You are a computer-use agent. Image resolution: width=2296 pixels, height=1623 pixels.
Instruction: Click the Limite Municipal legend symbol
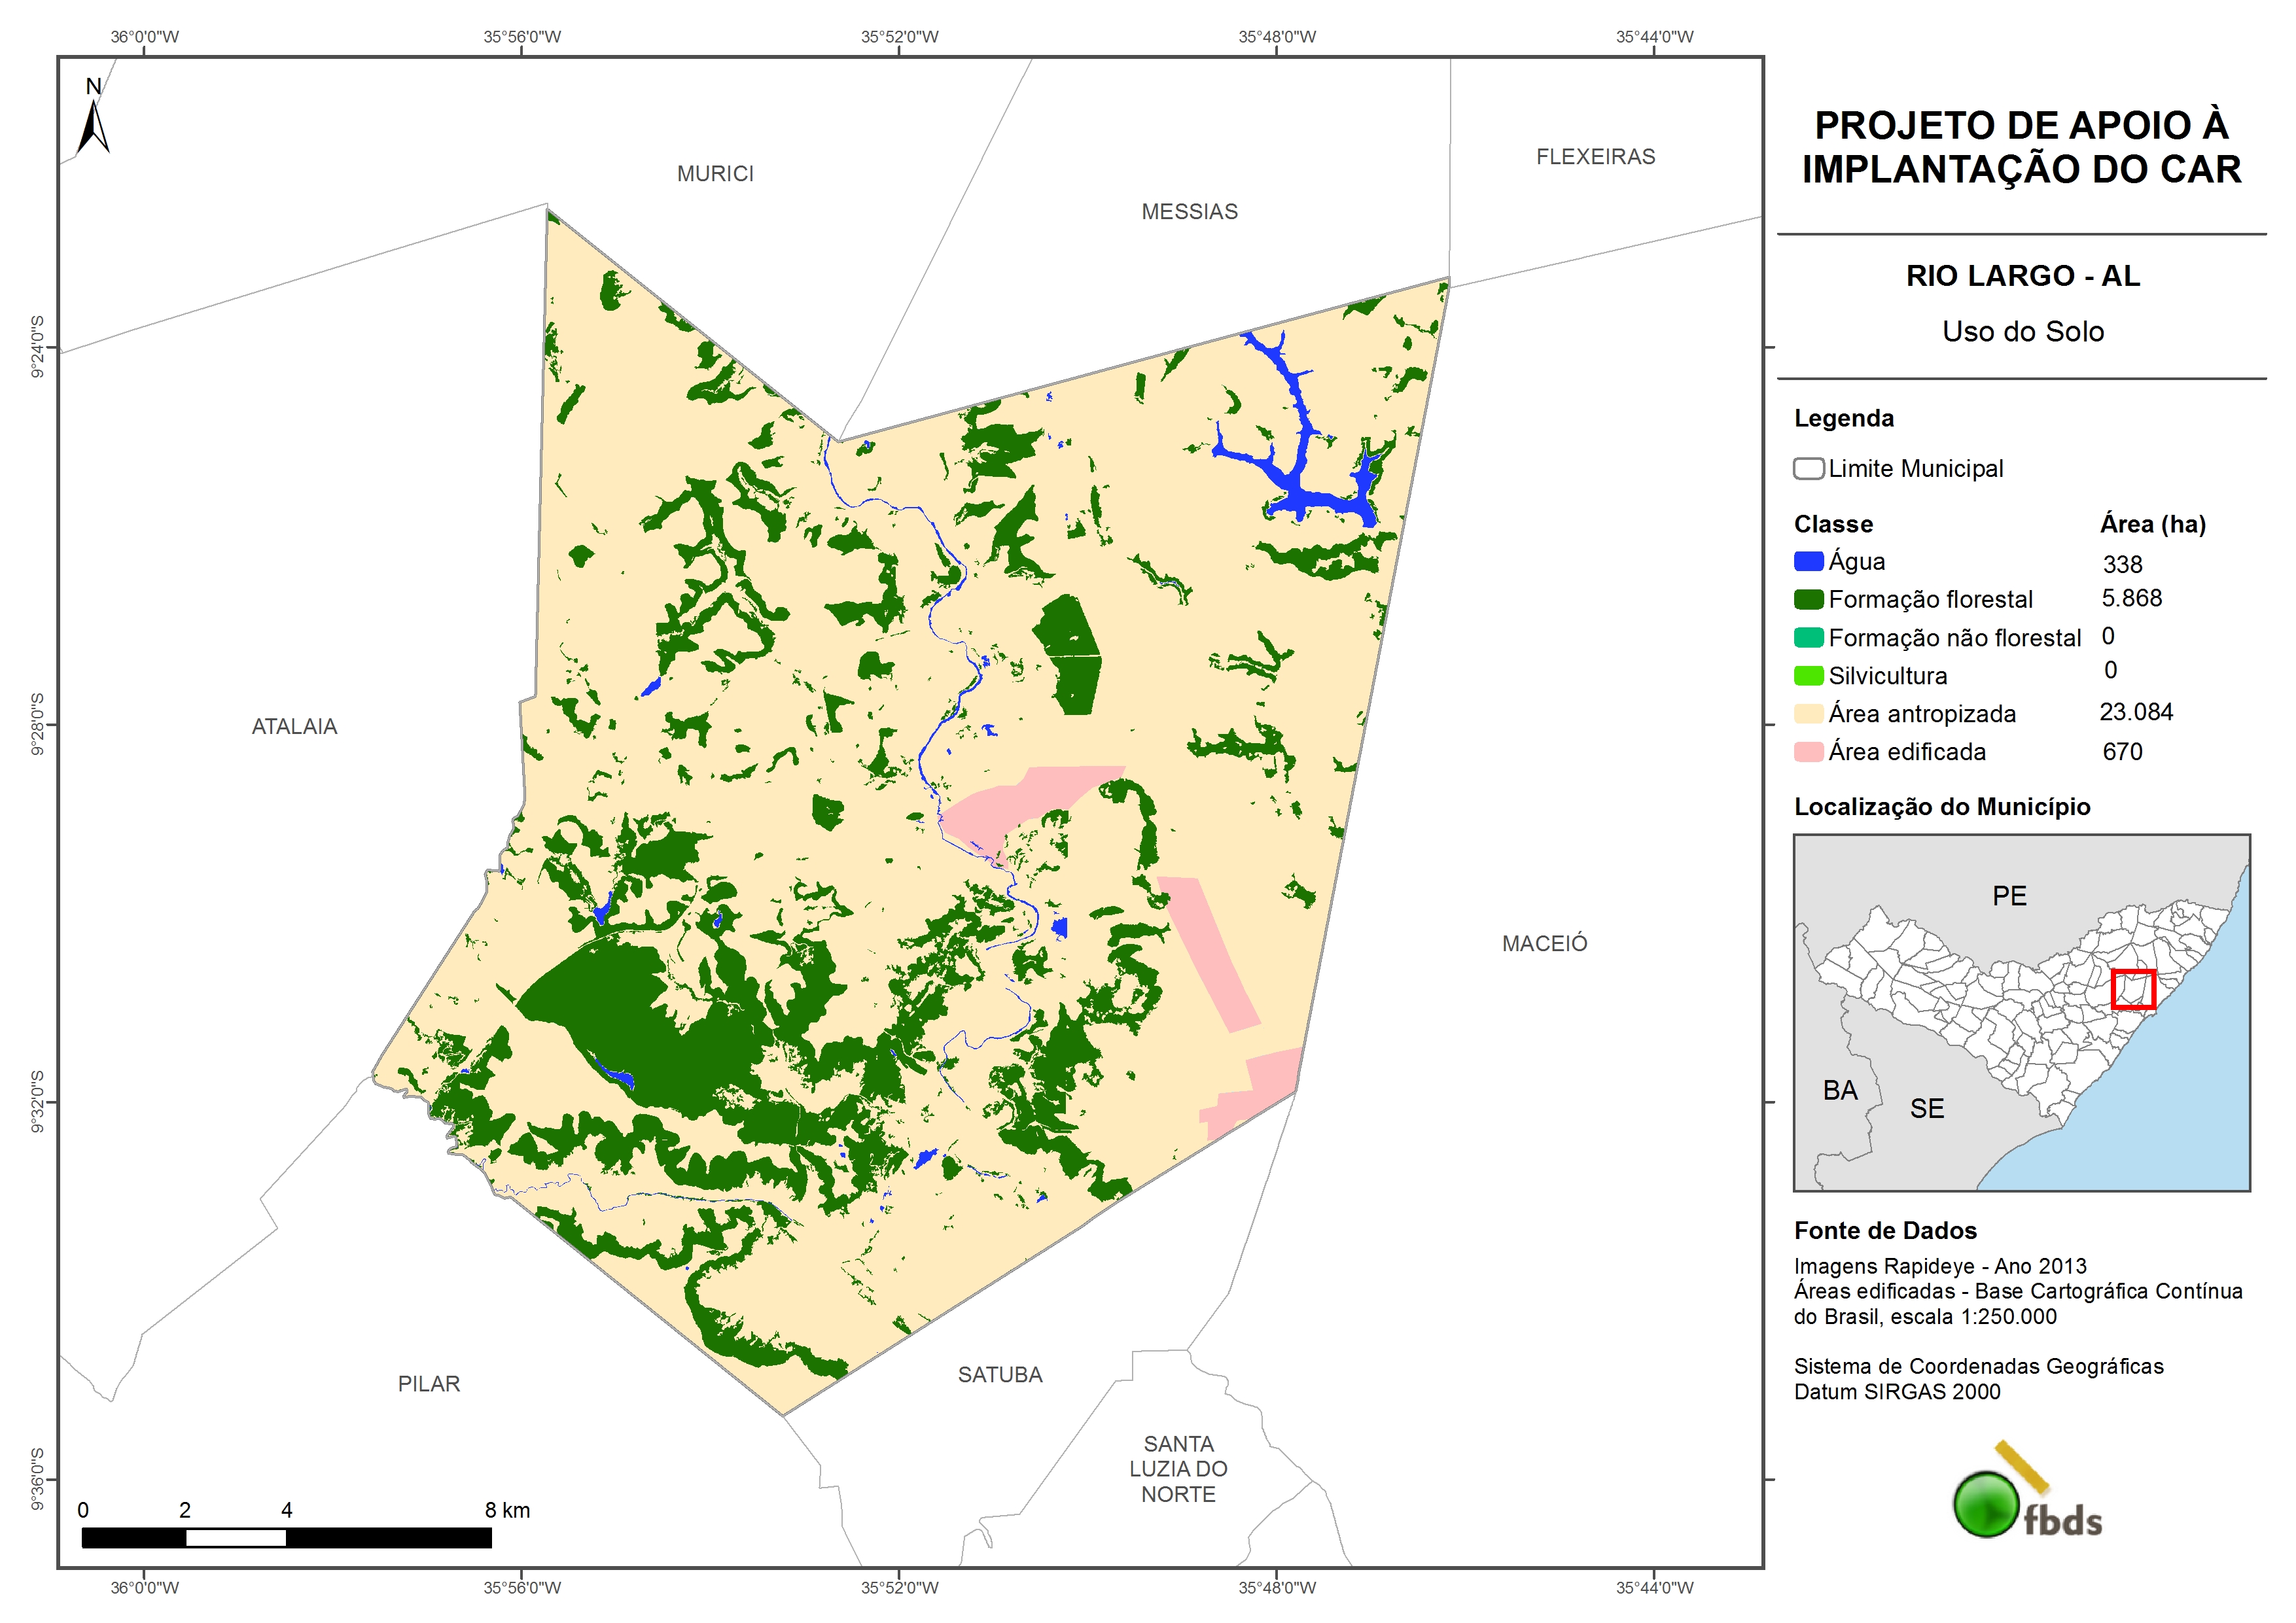pos(1808,469)
